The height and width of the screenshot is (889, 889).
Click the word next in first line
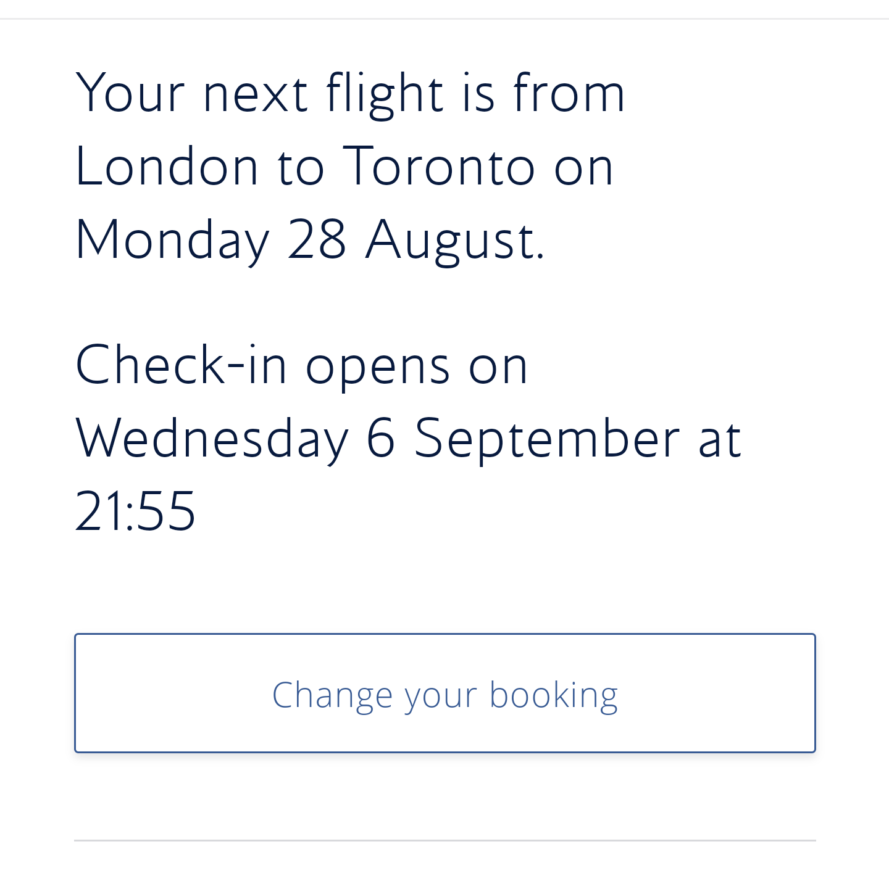coord(255,95)
